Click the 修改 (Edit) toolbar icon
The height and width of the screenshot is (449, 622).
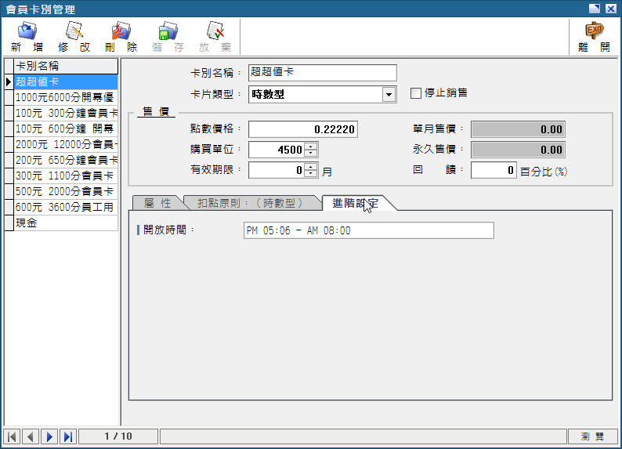[x=74, y=36]
